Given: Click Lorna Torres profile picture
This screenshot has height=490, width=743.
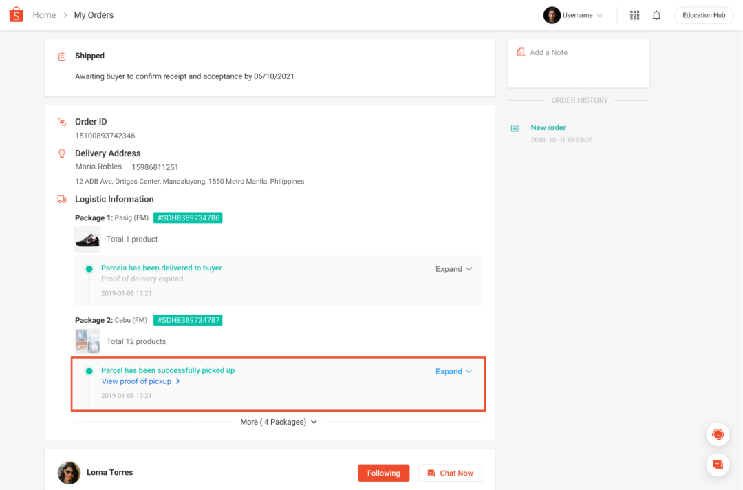Looking at the screenshot, I should [x=69, y=473].
